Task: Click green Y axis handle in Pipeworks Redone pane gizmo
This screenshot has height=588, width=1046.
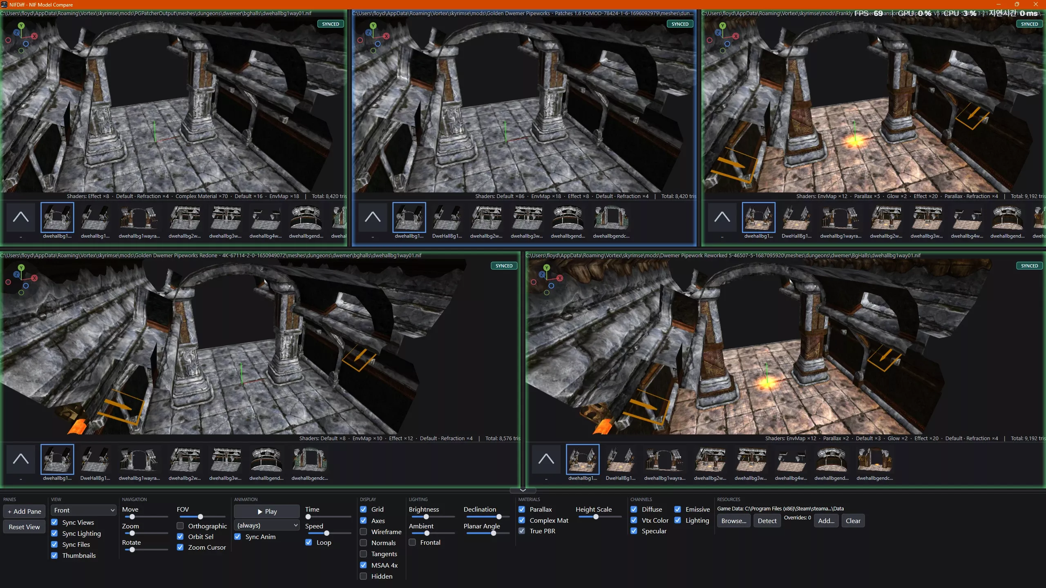Action: point(21,267)
